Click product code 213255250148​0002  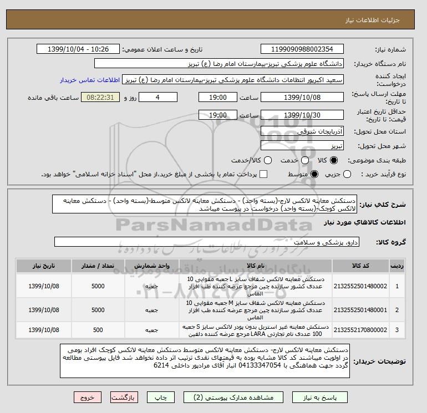point(360,286)
